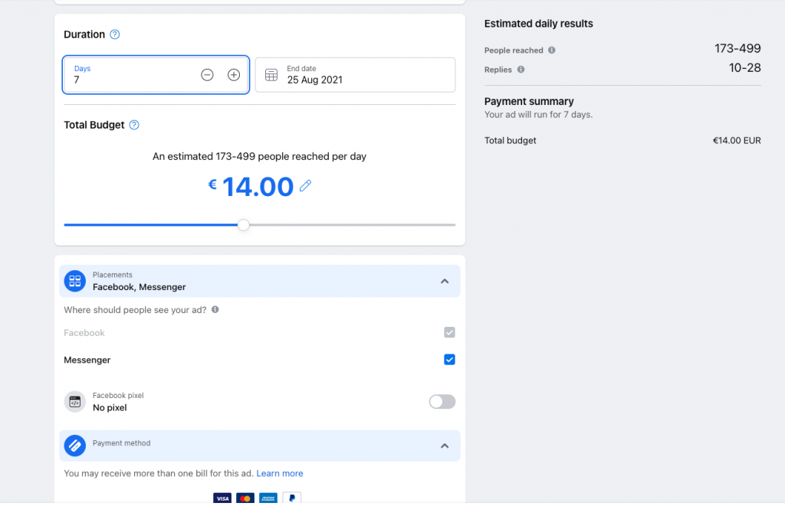Click the 173-499 People reached value
Viewport: 785px width, 506px height.
[737, 48]
